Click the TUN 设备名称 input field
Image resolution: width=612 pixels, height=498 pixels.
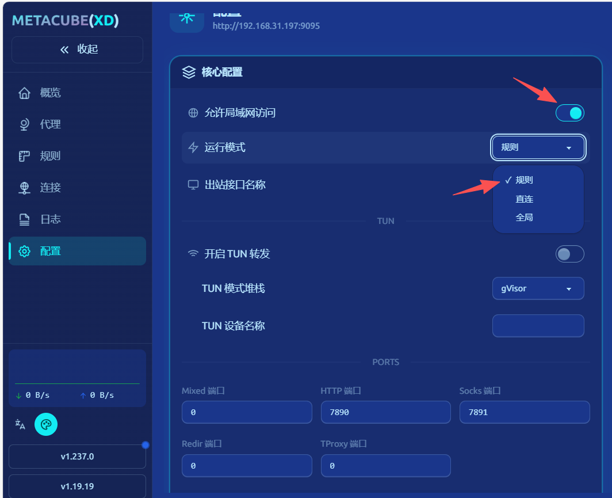click(x=538, y=326)
